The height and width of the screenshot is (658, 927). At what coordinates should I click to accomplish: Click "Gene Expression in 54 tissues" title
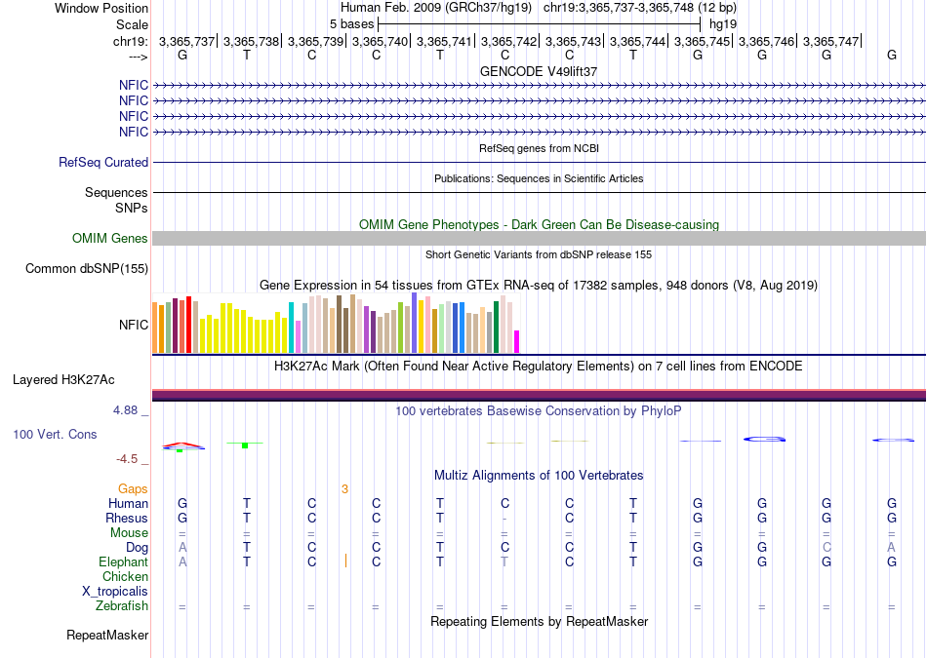(539, 286)
